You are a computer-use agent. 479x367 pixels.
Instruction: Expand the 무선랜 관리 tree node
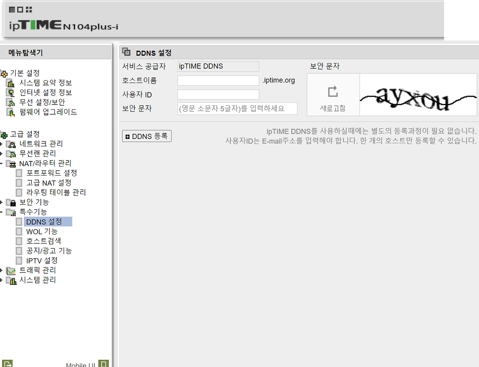pyautogui.click(x=1, y=154)
